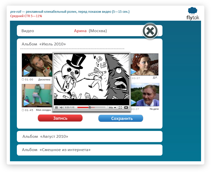Open the Д.Р. video thumbnail
The height and width of the screenshot is (172, 211).
click(x=145, y=64)
